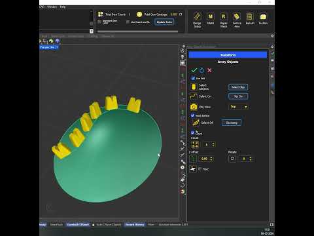
Task: Open the Perspective viewport dropdown arrow
Action: pos(57,47)
